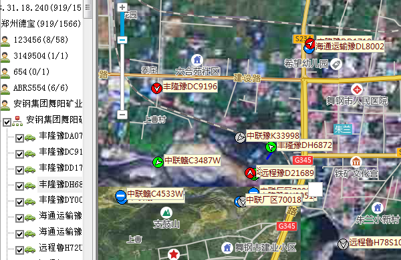The height and width of the screenshot is (260, 401).
Task: Select the green vehicle marker 中联赣C3487W
Action: [x=158, y=162]
